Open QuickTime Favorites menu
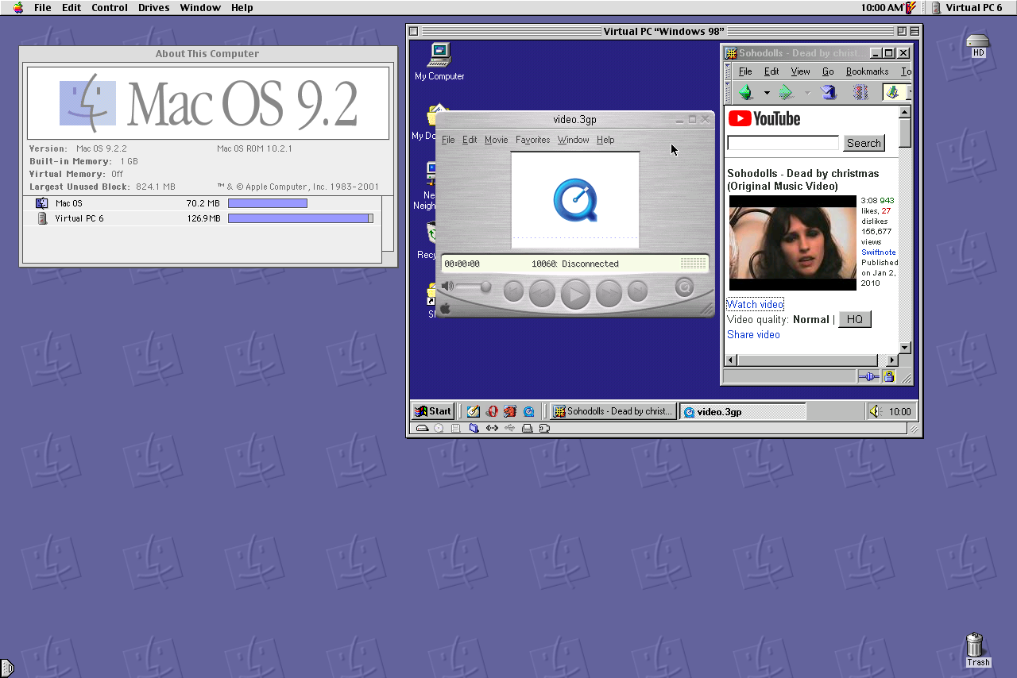Screen dimensions: 1017x678 pyautogui.click(x=532, y=140)
